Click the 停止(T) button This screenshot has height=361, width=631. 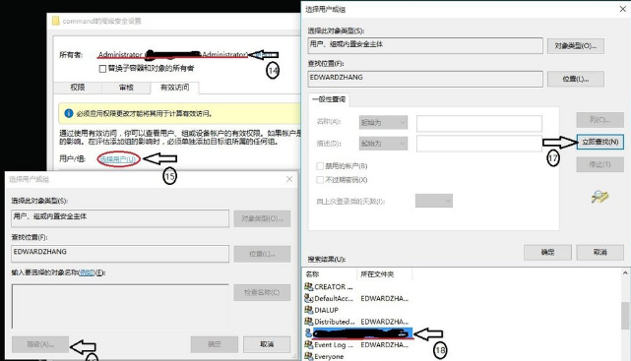[600, 164]
